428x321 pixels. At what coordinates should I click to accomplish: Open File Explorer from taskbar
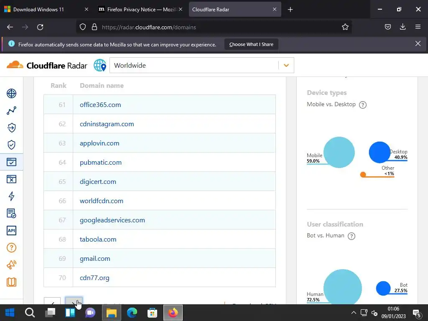[x=111, y=313]
